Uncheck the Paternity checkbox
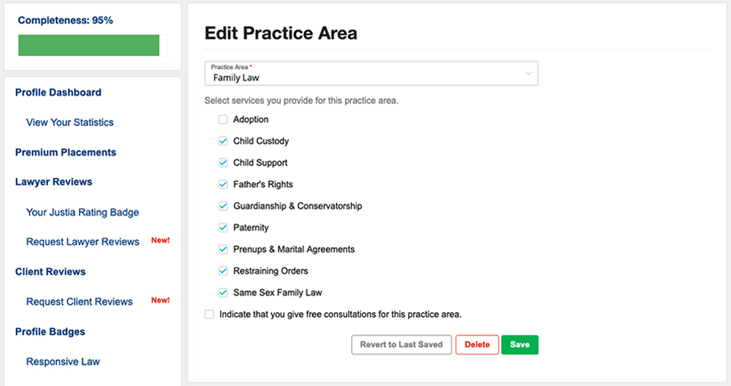Image resolution: width=731 pixels, height=386 pixels. [223, 228]
